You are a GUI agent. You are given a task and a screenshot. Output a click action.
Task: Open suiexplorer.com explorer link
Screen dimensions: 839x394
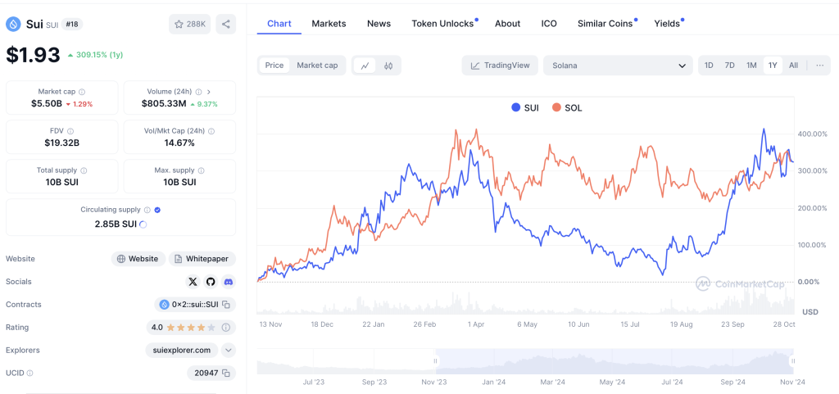click(x=182, y=350)
